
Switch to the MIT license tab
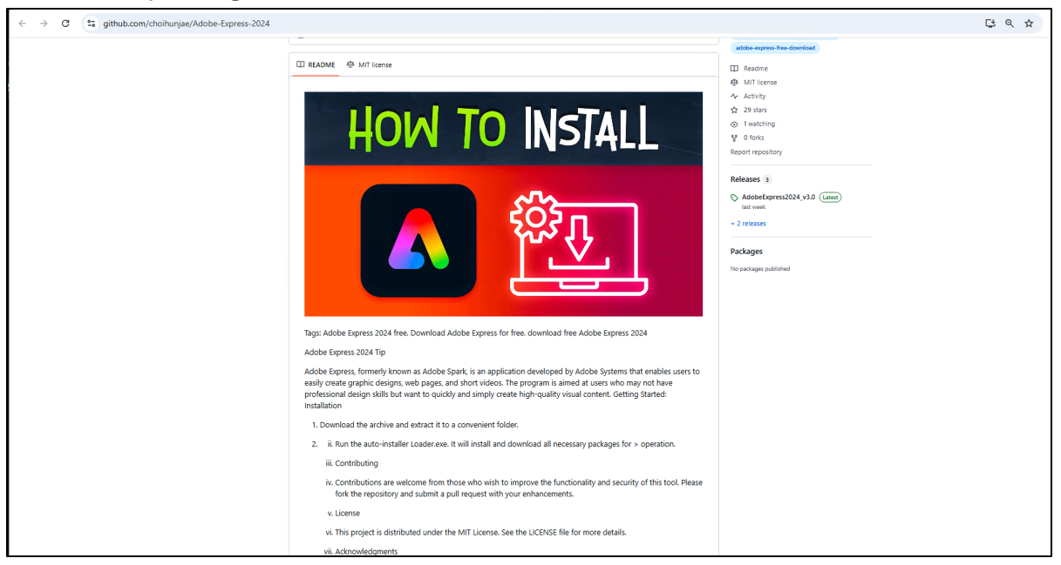[369, 64]
